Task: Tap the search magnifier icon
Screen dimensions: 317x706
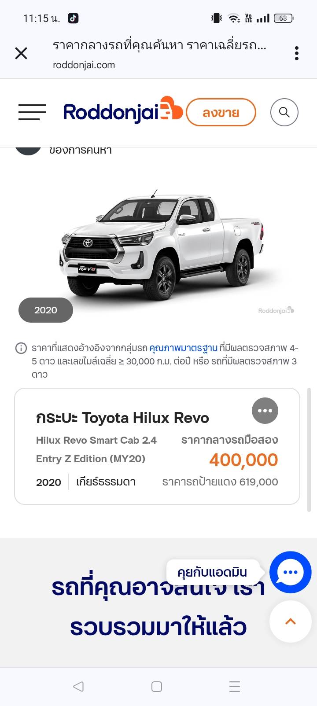Action: pos(284,112)
